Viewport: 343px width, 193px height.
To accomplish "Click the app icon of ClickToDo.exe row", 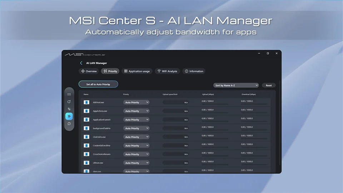I will 86,137.
